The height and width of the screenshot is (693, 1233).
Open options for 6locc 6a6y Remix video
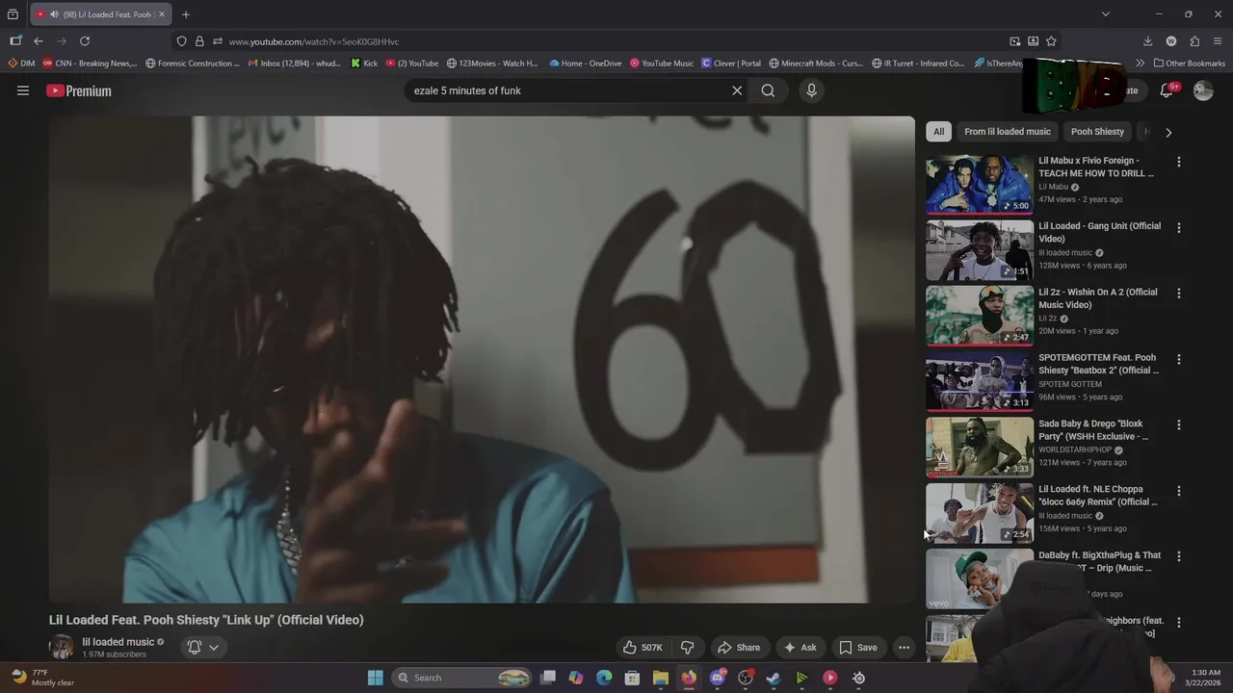1178,491
